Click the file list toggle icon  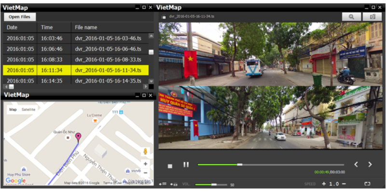[x=163, y=184]
